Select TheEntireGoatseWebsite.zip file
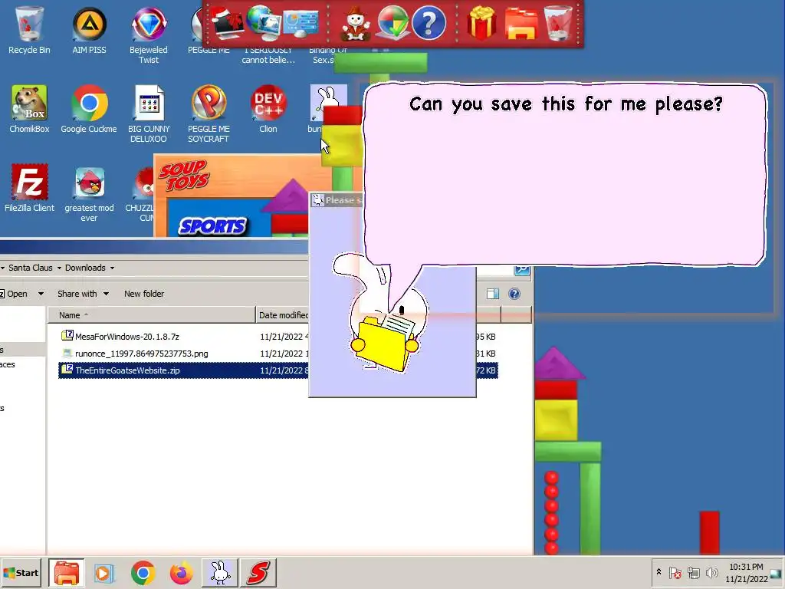 coord(127,370)
